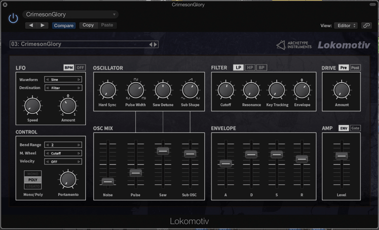The width and height of the screenshot is (379, 230).
Task: Open the CrimesonGlory preset dropdown
Action: point(71,14)
